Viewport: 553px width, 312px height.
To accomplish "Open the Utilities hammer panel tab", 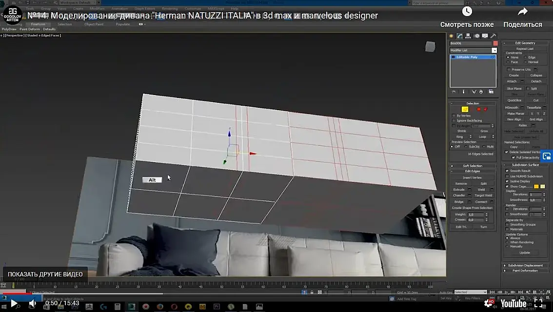I will 493,36.
